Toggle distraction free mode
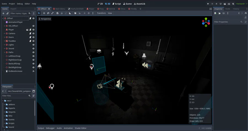248x131 pixels. pyautogui.click(x=211, y=9)
